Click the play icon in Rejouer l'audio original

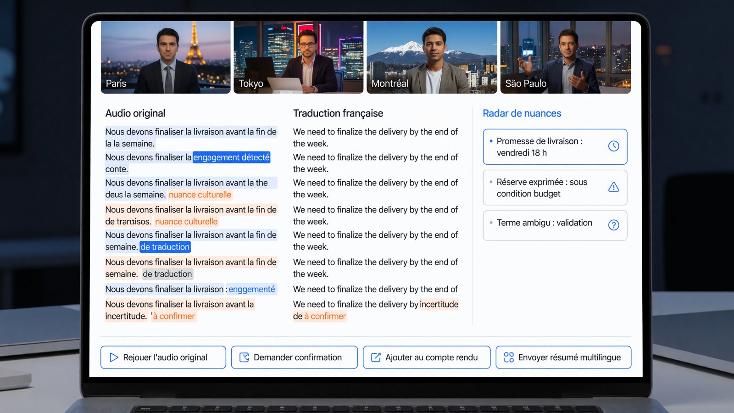click(x=114, y=357)
